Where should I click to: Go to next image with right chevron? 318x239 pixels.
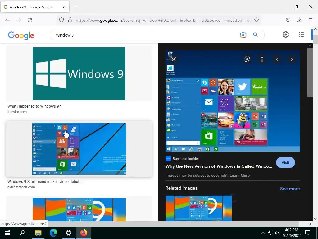[x=292, y=59]
